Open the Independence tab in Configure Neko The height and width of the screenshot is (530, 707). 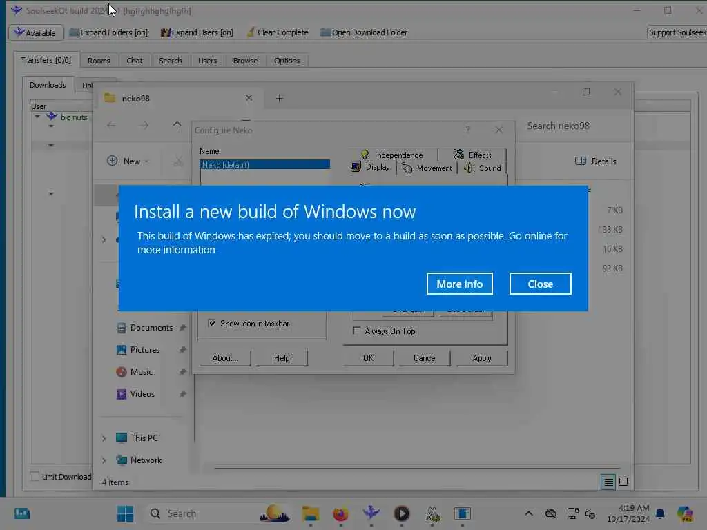(x=392, y=155)
